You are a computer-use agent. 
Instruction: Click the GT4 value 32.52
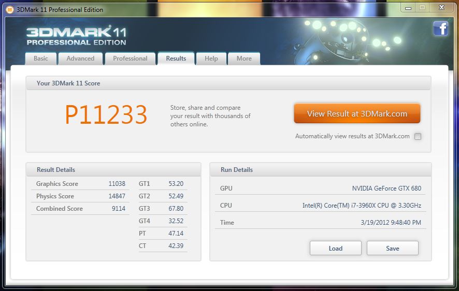[176, 221]
